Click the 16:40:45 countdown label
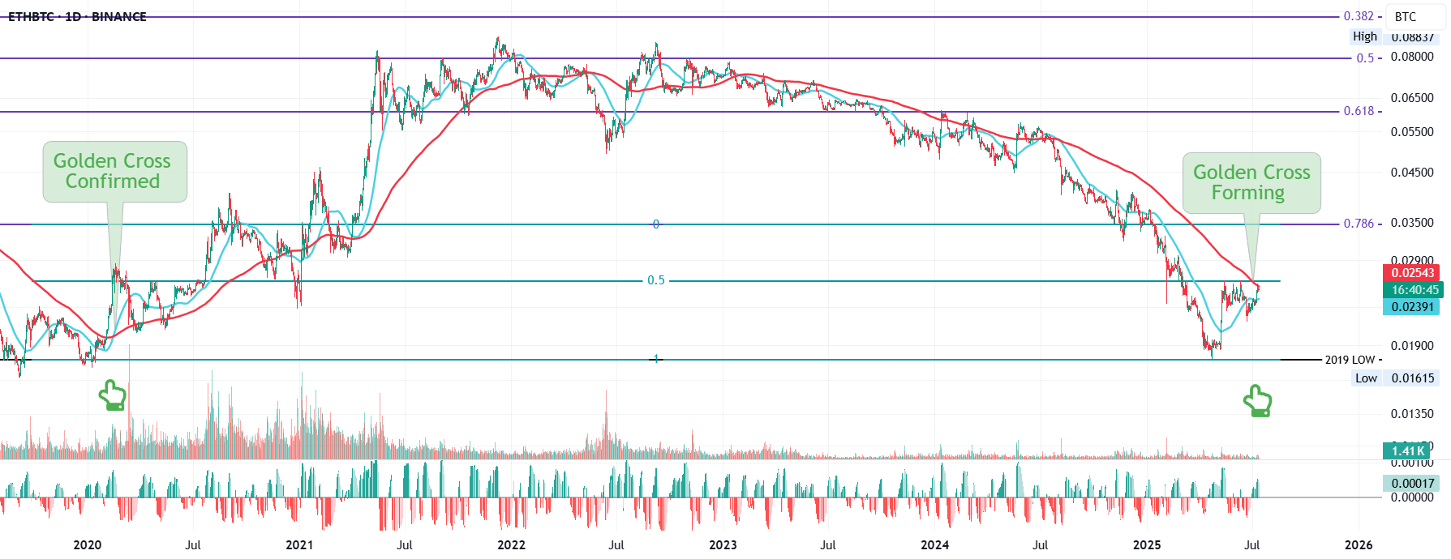The height and width of the screenshot is (559, 1451). [x=1411, y=290]
